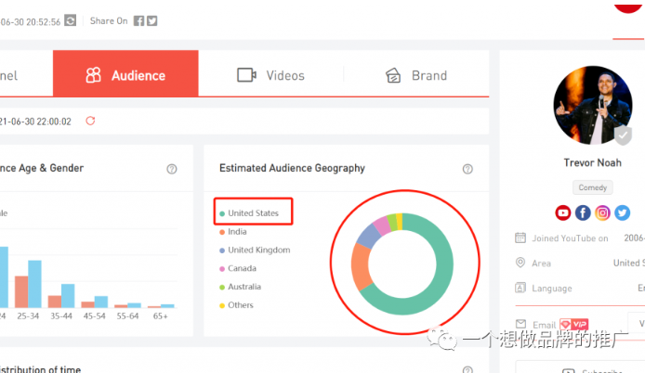Click the language icon beside Language

point(520,288)
